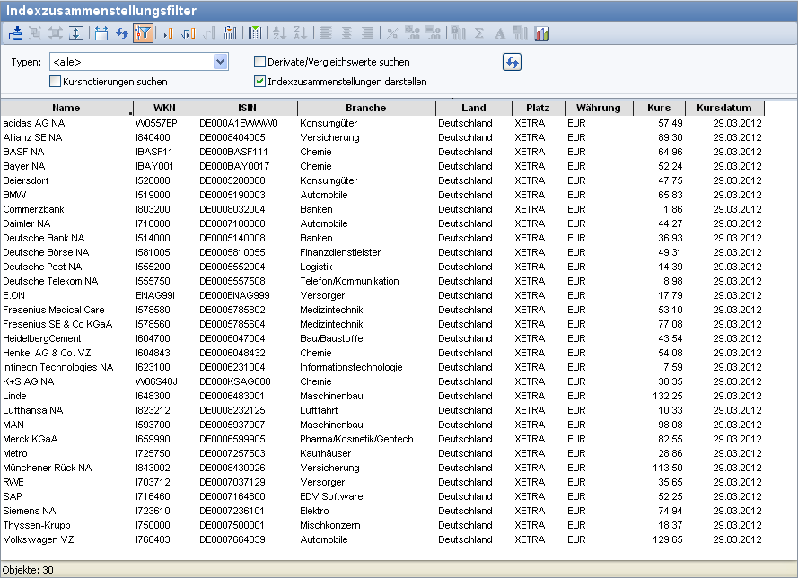Click the Branche column header
798x578 pixels.
(365, 109)
